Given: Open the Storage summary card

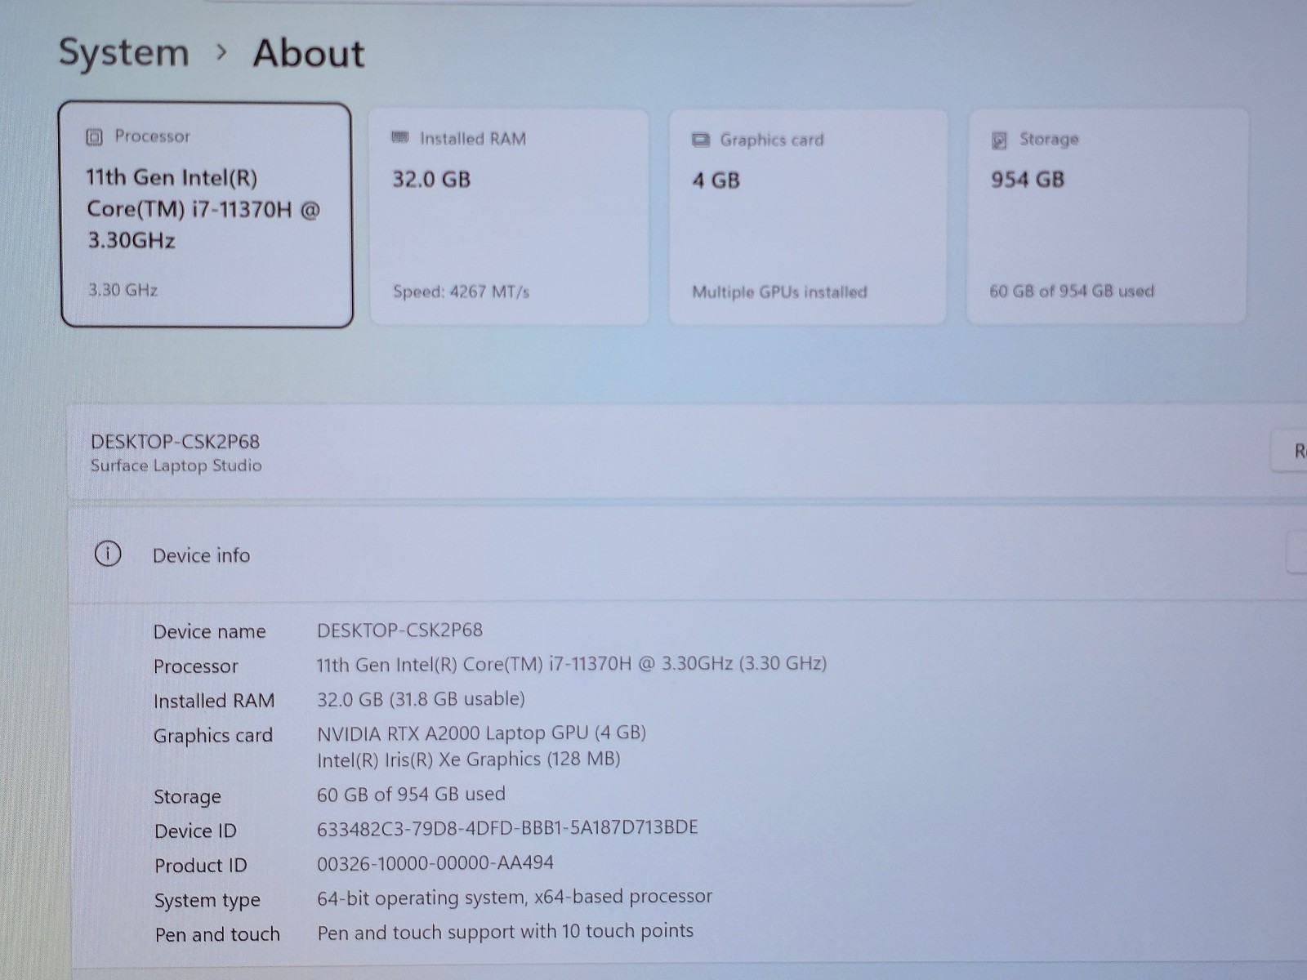Looking at the screenshot, I should (x=1107, y=216).
